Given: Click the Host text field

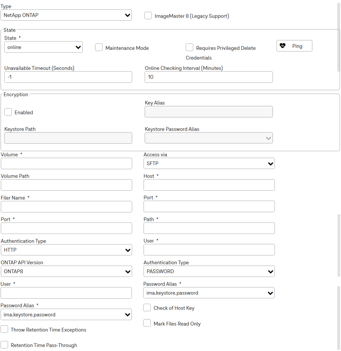Looking at the screenshot, I should 209,185.
